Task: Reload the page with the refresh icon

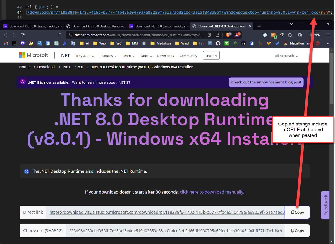Action: point(23,35)
